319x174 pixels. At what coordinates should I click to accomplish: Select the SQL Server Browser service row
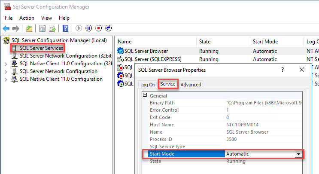(146, 51)
